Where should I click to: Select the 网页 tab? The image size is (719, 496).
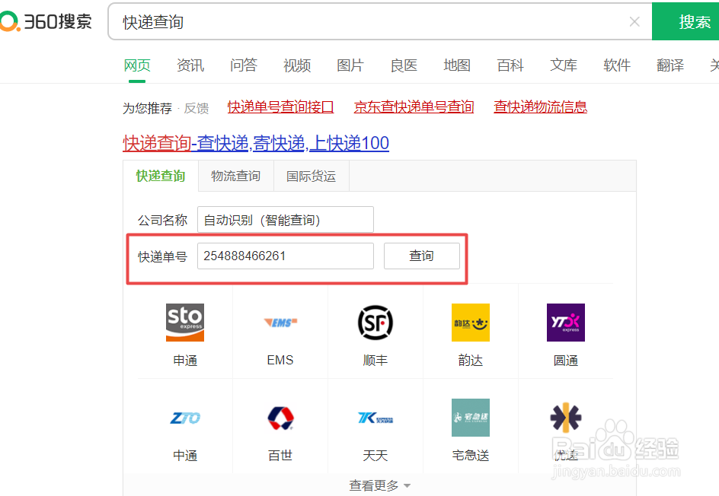point(137,65)
